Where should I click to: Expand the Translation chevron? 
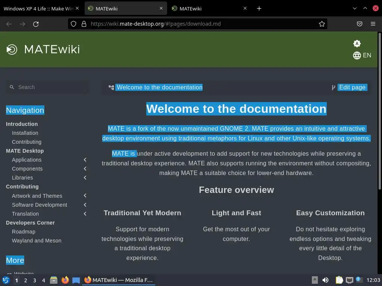pos(85,214)
